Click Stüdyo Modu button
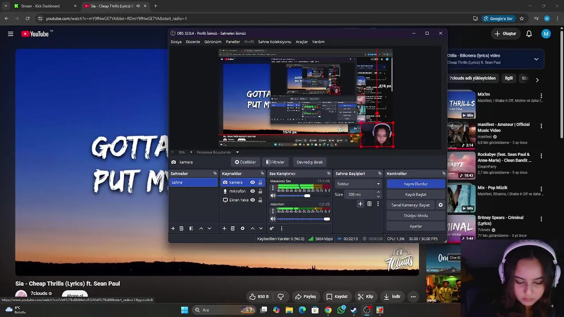The height and width of the screenshot is (317, 564). (416, 216)
